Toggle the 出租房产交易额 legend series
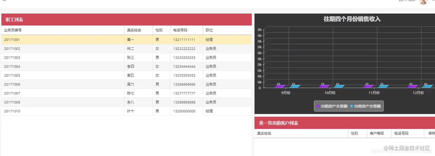Image resolution: width=435 pixels, height=156 pixels. (332, 106)
